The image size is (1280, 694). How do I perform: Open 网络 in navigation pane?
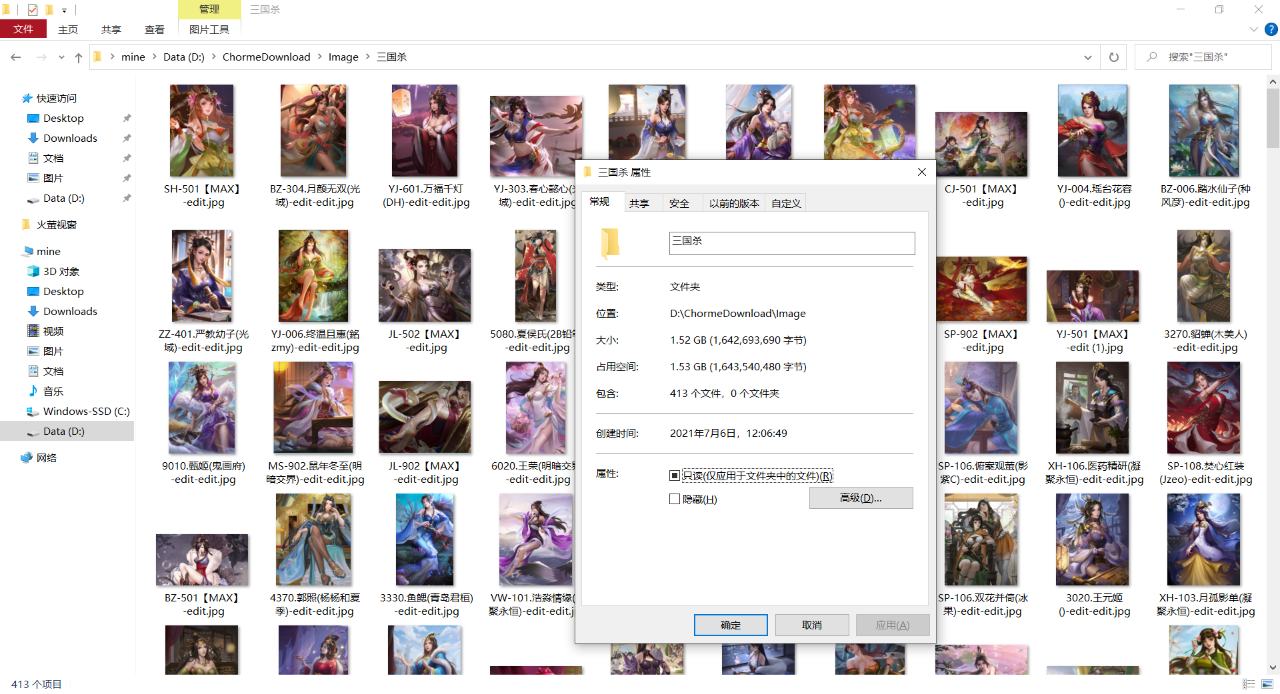(46, 458)
